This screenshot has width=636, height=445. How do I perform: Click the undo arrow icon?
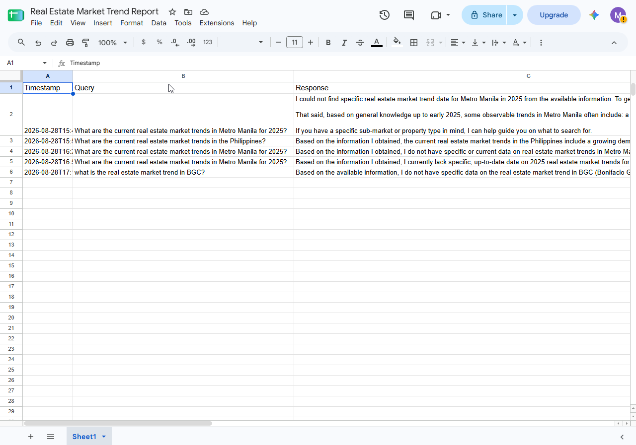click(38, 43)
